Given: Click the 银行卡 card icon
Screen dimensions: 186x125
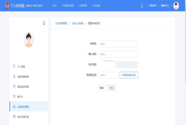Looking at the screenshot, I should pyautogui.click(x=14, y=96).
